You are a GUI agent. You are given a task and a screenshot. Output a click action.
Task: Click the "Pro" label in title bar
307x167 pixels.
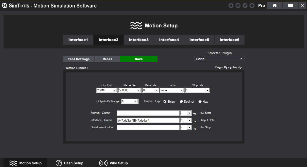point(261,5)
